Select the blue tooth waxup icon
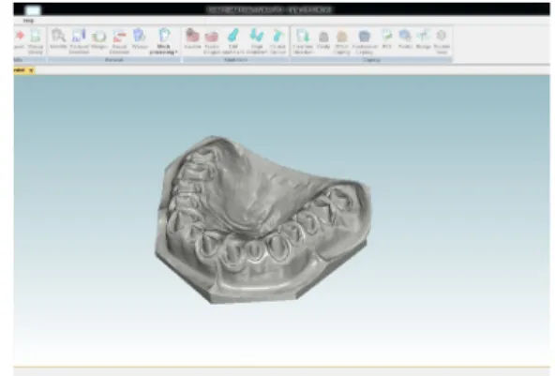This screenshot has width=555, height=376. pos(140,36)
